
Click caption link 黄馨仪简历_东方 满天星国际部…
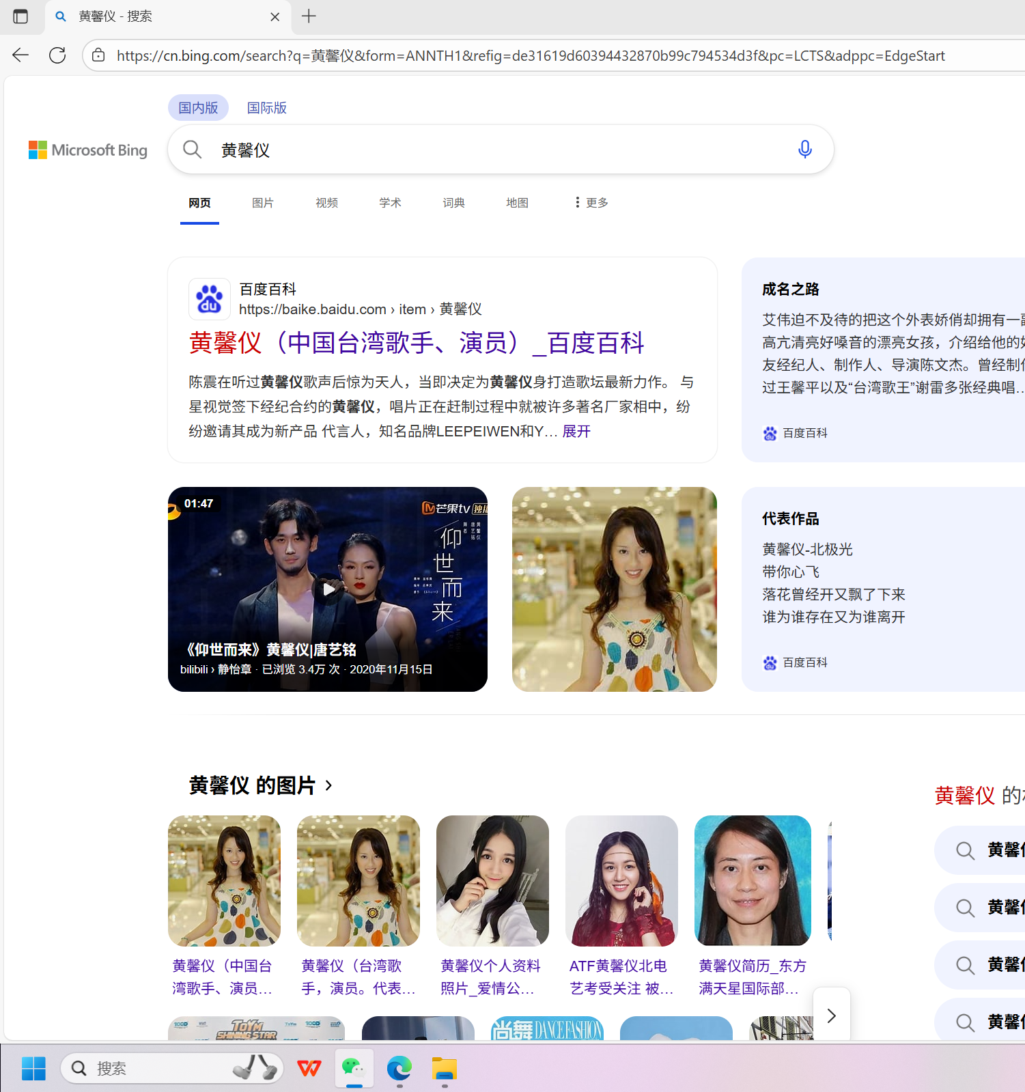click(x=753, y=977)
